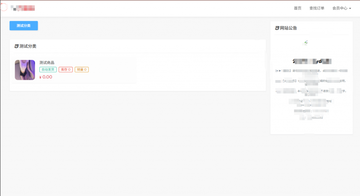The image size is (360, 196).
Task: Click the caret arrow next to 会员中心
Action: [x=350, y=8]
